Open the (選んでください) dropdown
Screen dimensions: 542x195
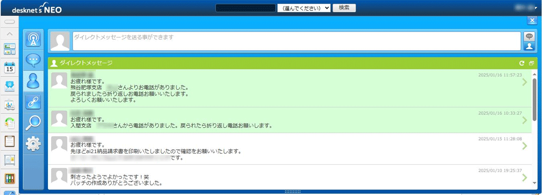(x=304, y=8)
